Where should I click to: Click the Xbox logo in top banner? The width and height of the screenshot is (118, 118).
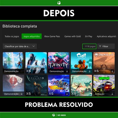[59, 3]
